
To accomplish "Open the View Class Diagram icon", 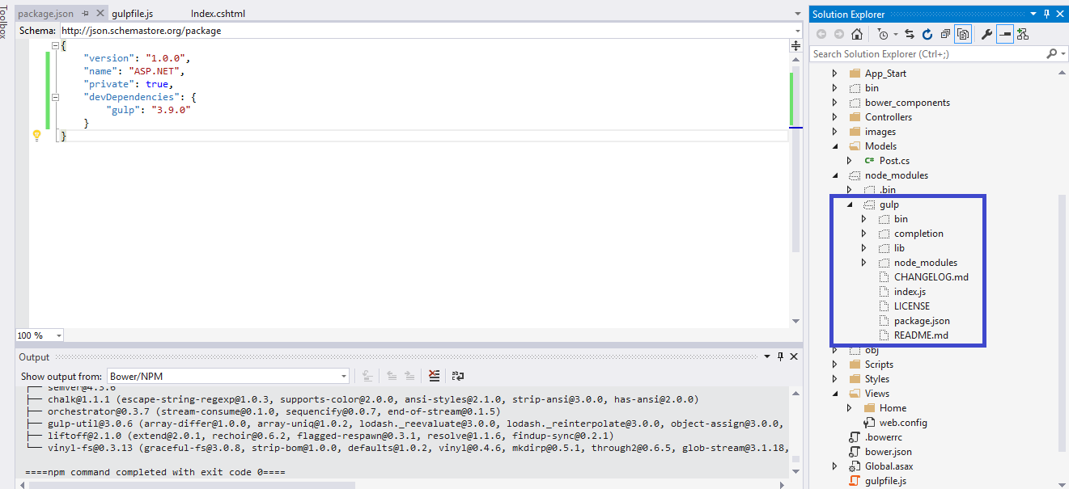I will [1023, 34].
